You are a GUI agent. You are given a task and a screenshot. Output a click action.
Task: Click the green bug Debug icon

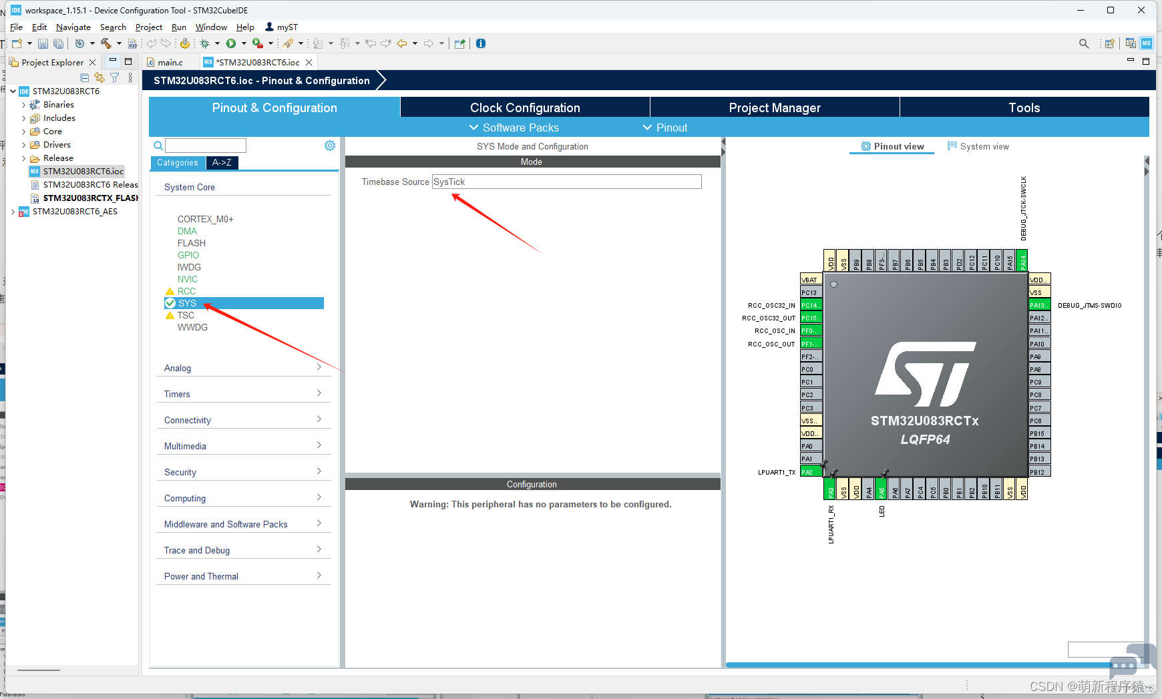[x=205, y=43]
